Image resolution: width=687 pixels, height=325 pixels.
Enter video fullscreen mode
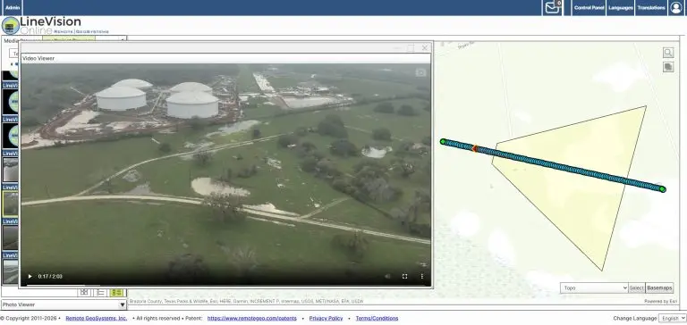[x=405, y=277]
